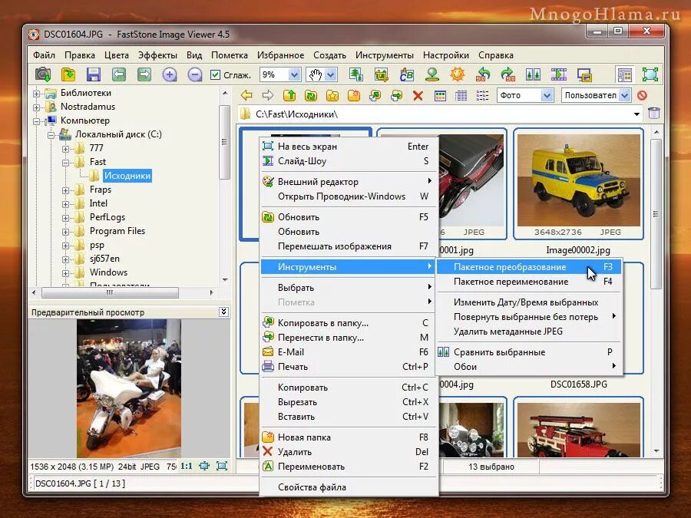
Task: Click the back yellow arrow in browser
Action: (x=246, y=95)
